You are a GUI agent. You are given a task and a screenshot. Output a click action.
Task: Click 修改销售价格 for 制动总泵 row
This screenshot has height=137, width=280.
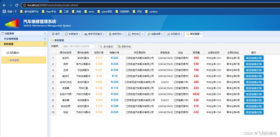(x=254, y=106)
